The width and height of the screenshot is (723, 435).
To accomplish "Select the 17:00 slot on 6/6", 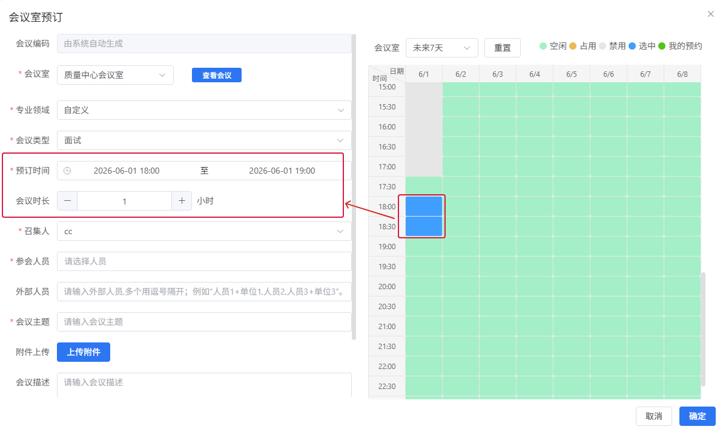I will (609, 166).
